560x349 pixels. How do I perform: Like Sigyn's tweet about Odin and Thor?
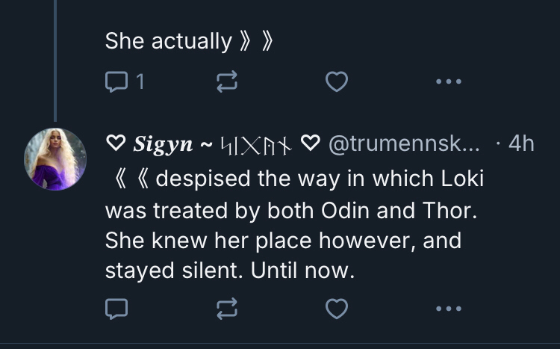337,307
